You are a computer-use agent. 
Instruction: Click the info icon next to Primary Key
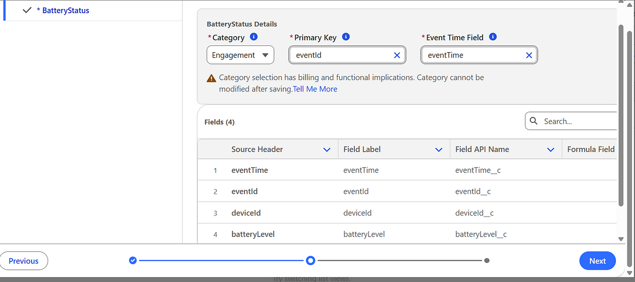tap(346, 37)
